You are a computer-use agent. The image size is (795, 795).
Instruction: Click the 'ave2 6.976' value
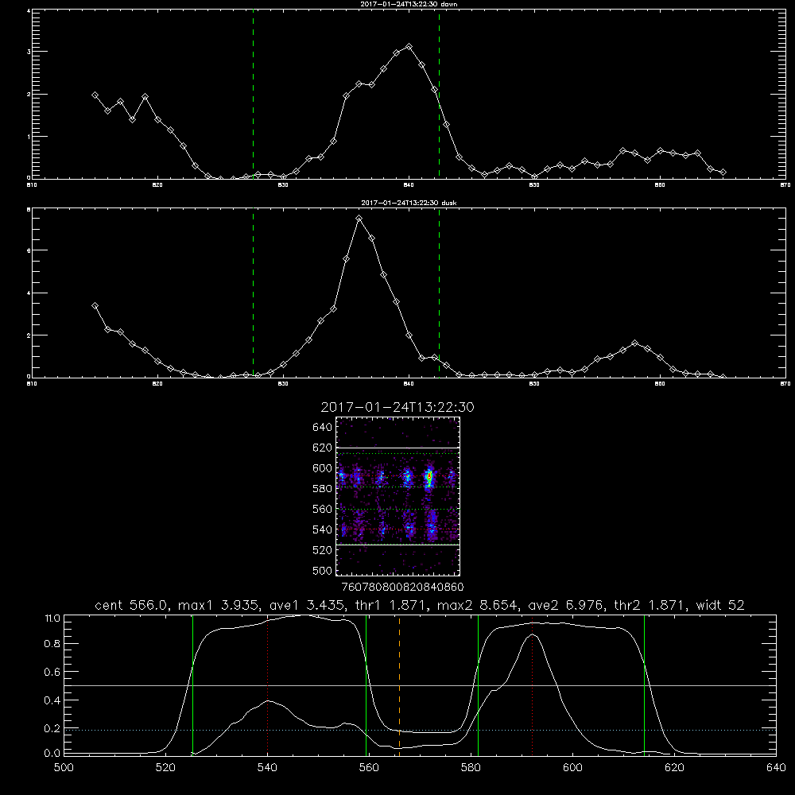pos(565,605)
